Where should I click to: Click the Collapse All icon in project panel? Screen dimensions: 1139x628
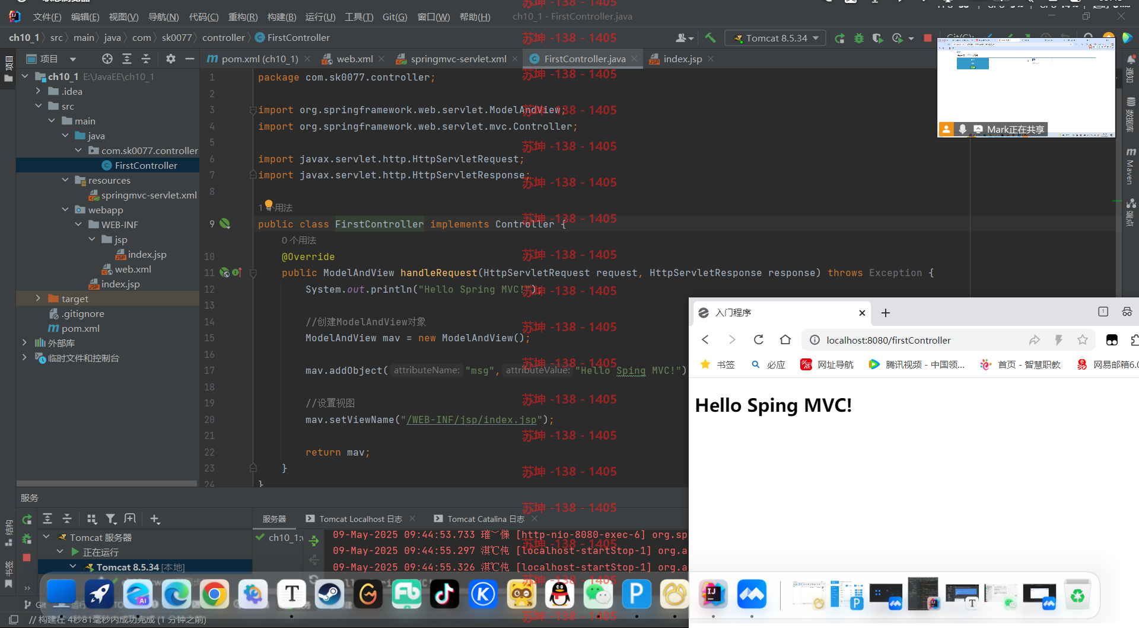click(x=146, y=59)
